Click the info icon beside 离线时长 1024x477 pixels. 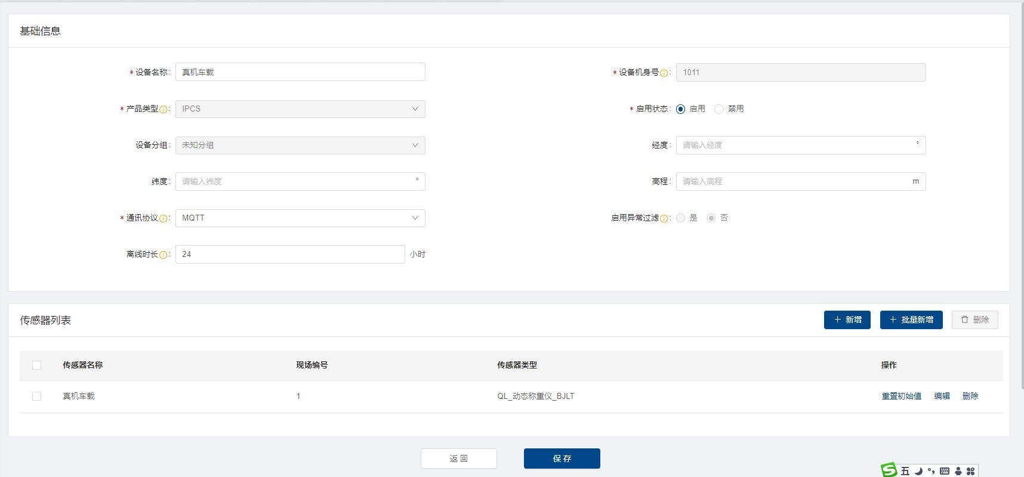coord(163,255)
